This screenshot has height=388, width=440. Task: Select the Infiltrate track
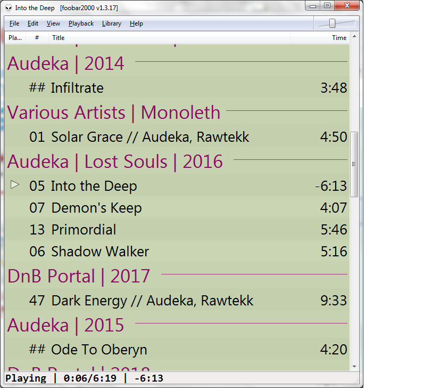click(177, 88)
